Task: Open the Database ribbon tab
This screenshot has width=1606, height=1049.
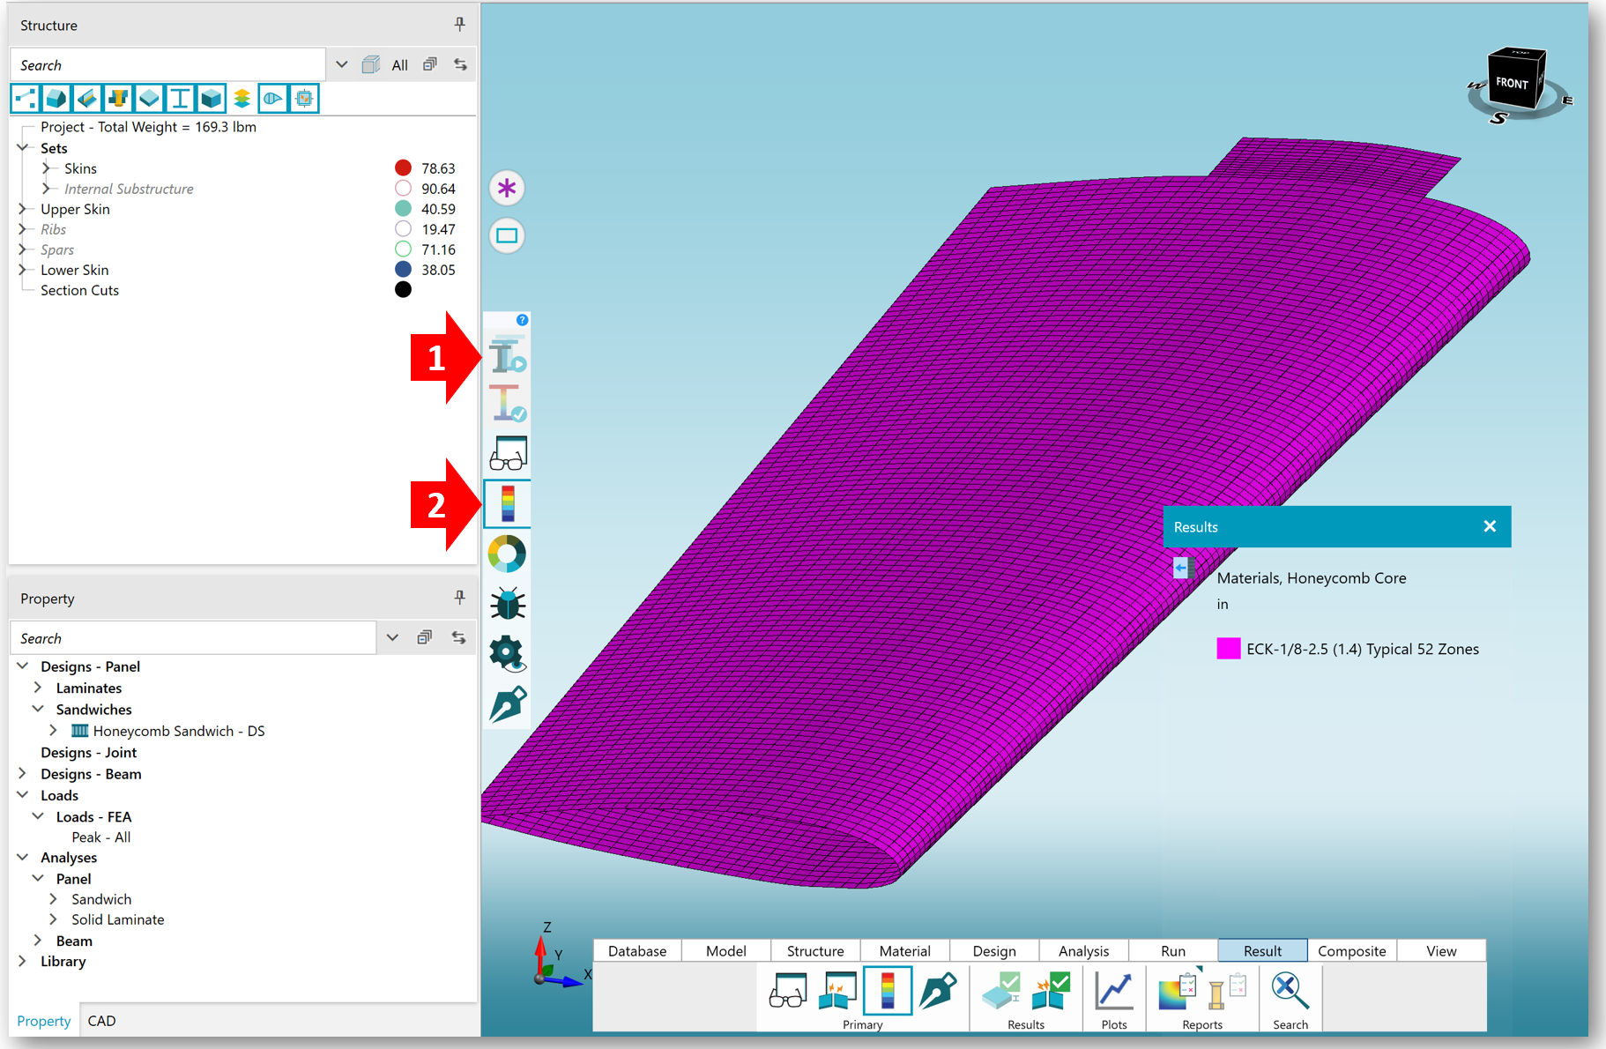Action: tap(637, 950)
